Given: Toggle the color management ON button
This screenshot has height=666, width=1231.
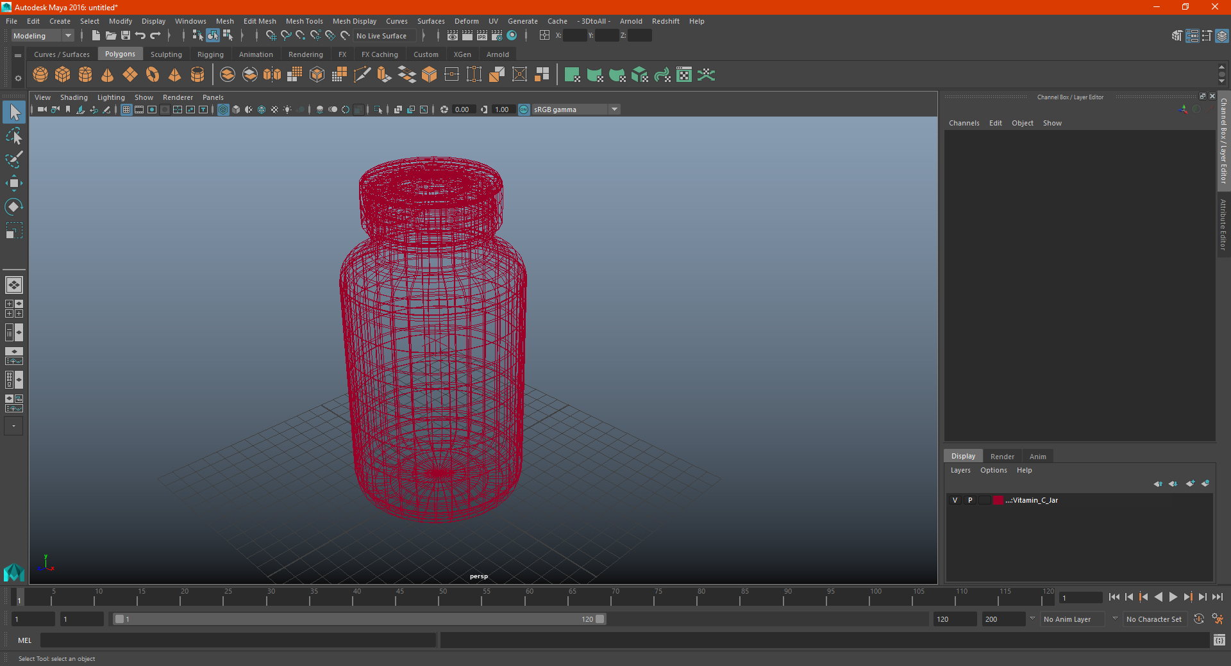Looking at the screenshot, I should (524, 110).
